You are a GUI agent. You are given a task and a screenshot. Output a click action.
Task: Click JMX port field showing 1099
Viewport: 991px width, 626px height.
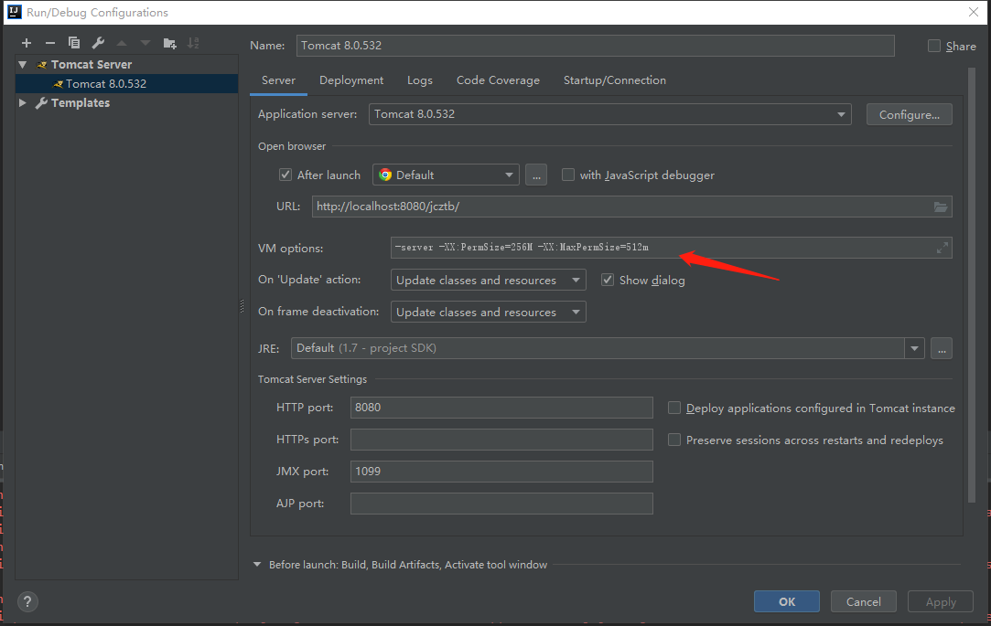[501, 472]
